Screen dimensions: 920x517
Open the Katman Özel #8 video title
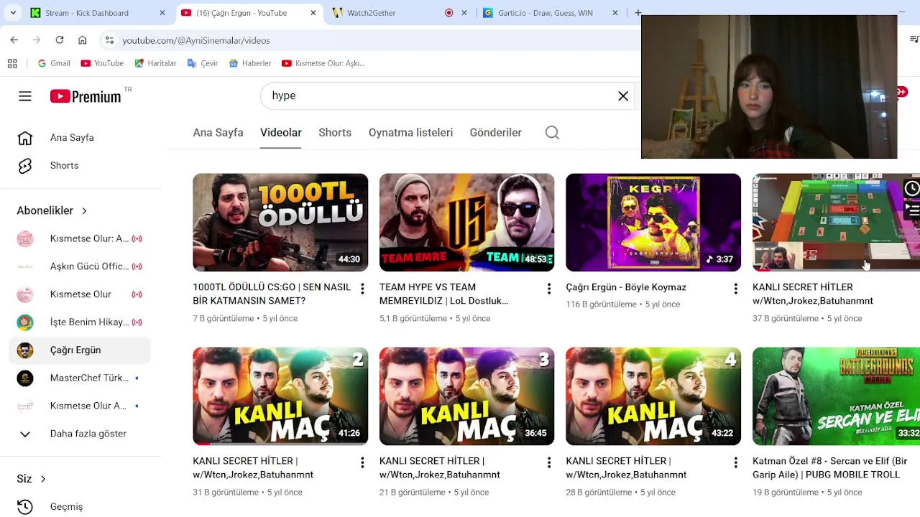tap(829, 467)
